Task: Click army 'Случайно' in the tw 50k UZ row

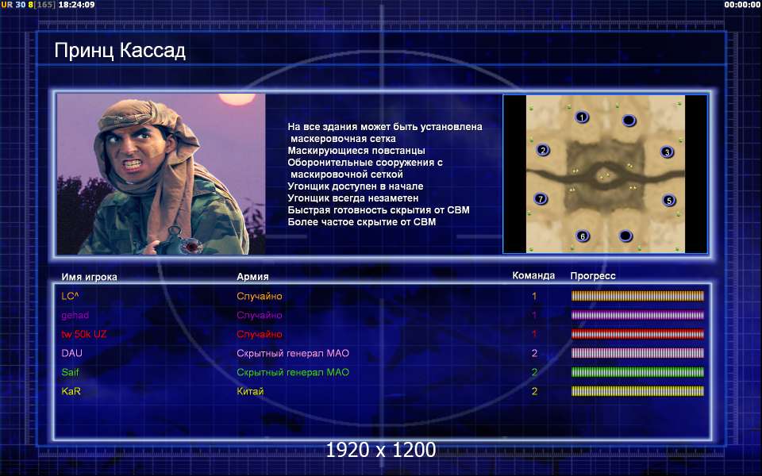Action: pyautogui.click(x=260, y=334)
